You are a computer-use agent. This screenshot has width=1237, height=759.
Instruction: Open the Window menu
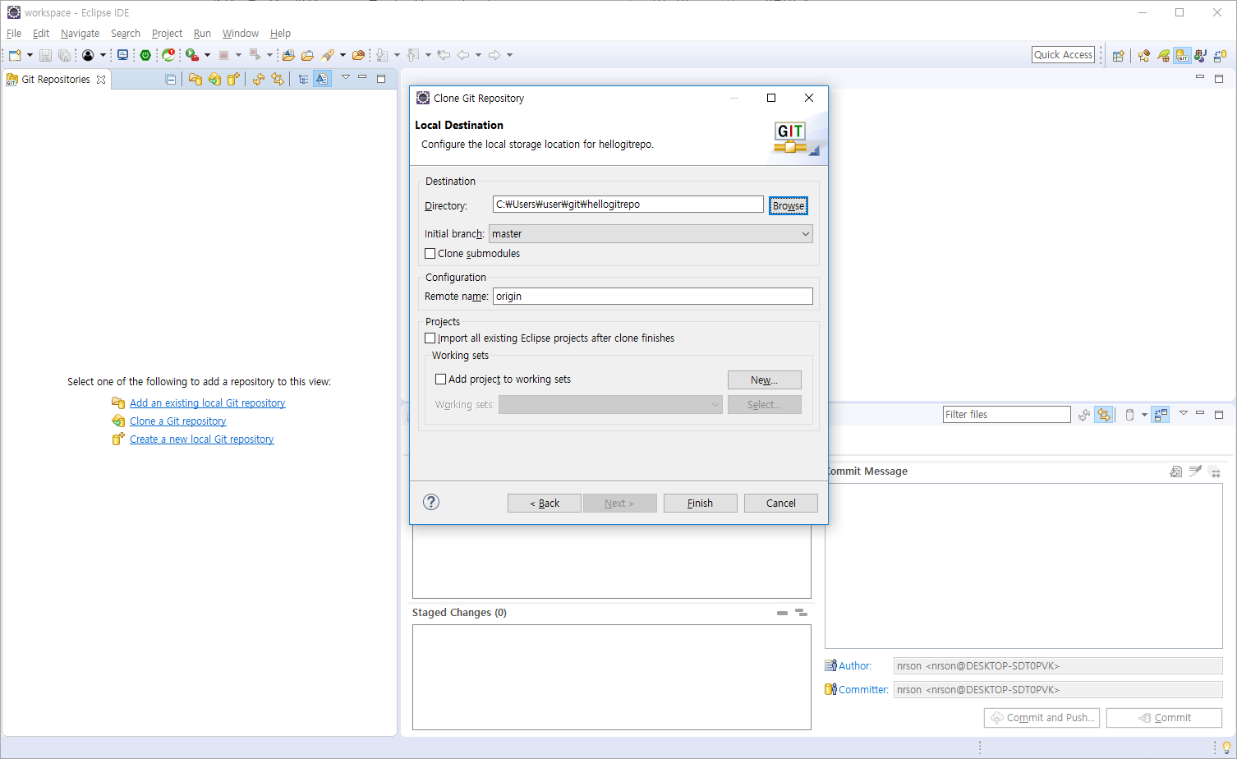click(x=241, y=34)
